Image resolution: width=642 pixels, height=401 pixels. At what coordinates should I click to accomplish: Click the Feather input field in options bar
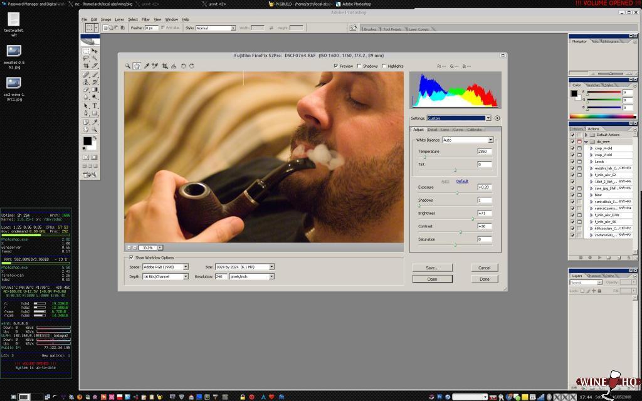[151, 28]
